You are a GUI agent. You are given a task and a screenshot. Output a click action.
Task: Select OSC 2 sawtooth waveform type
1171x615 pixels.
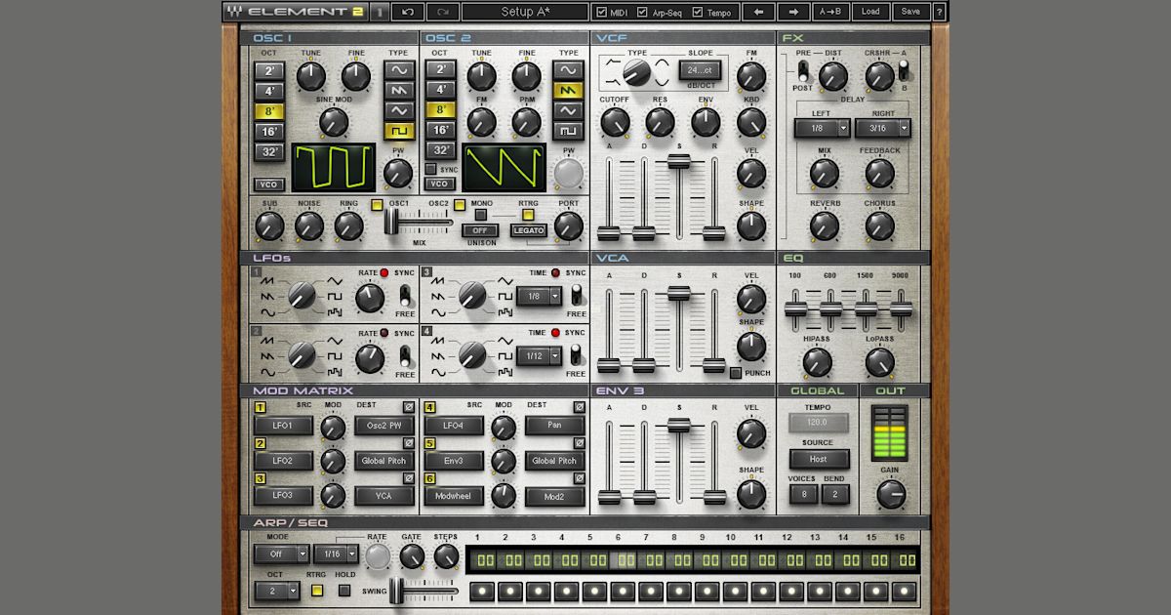(x=569, y=90)
